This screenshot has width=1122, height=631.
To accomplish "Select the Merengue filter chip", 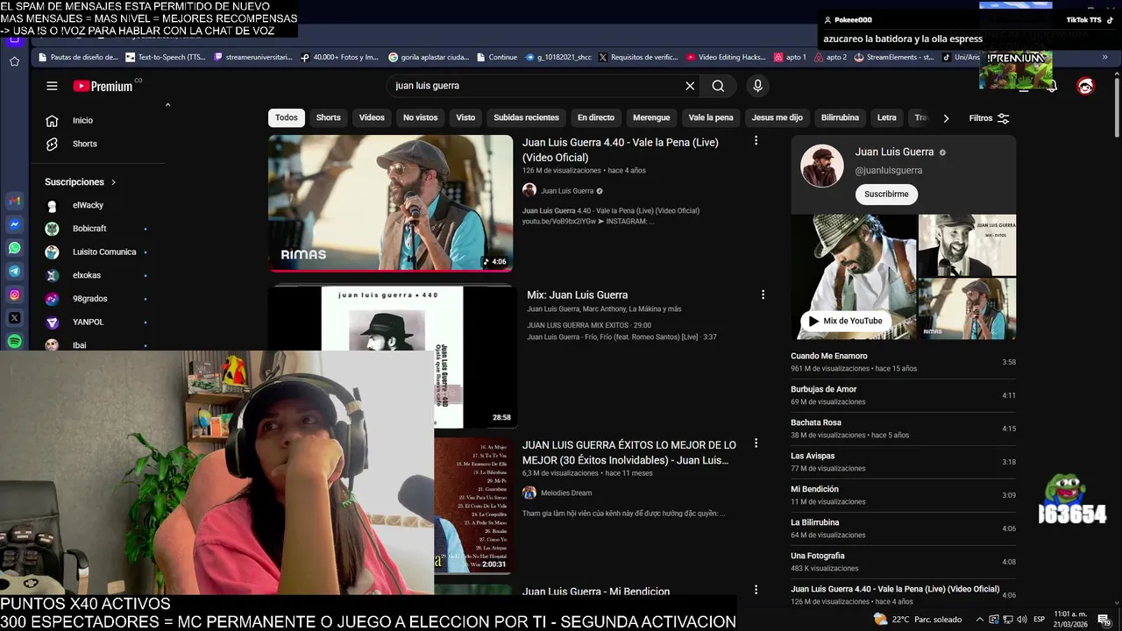I will [651, 117].
